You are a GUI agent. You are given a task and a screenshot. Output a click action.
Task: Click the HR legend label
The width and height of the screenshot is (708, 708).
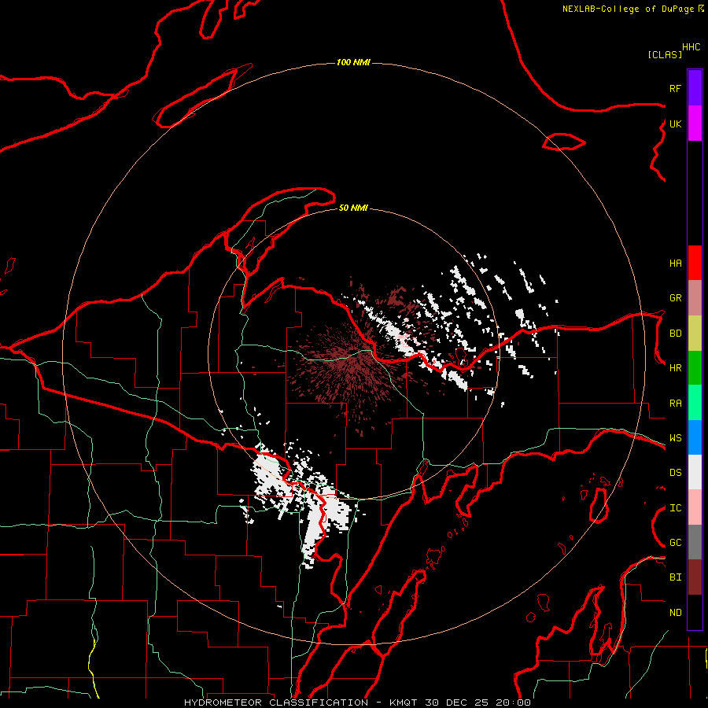675,368
